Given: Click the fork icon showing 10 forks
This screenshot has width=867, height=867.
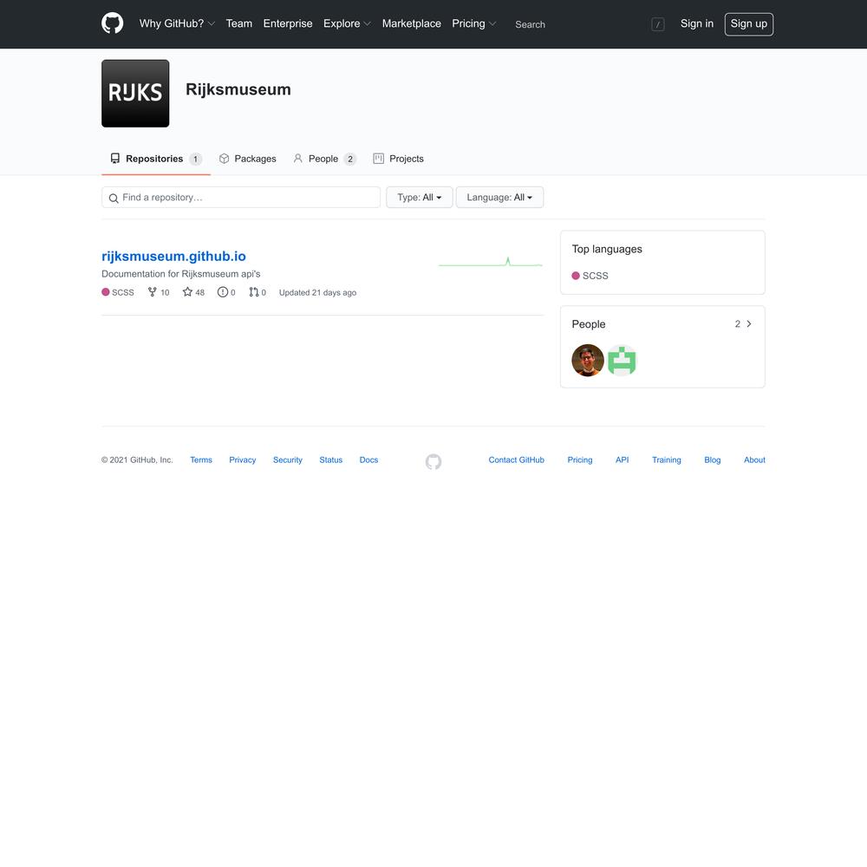Looking at the screenshot, I should click(152, 292).
